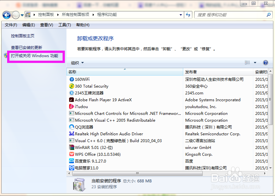Screen dimensions: 275x196
Task: Expand the arrow after 控制面板 in the address bar
Action: click(x=58, y=15)
